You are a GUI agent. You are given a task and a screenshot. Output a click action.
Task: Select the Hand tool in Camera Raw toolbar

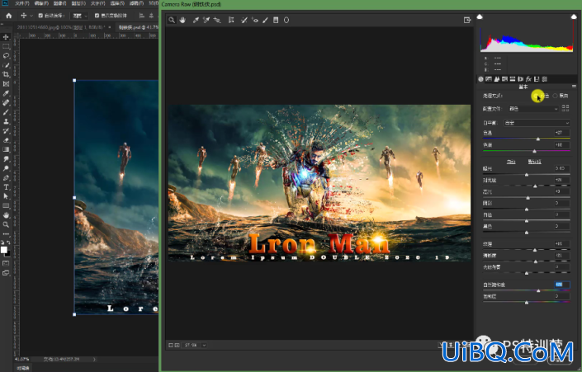click(182, 20)
